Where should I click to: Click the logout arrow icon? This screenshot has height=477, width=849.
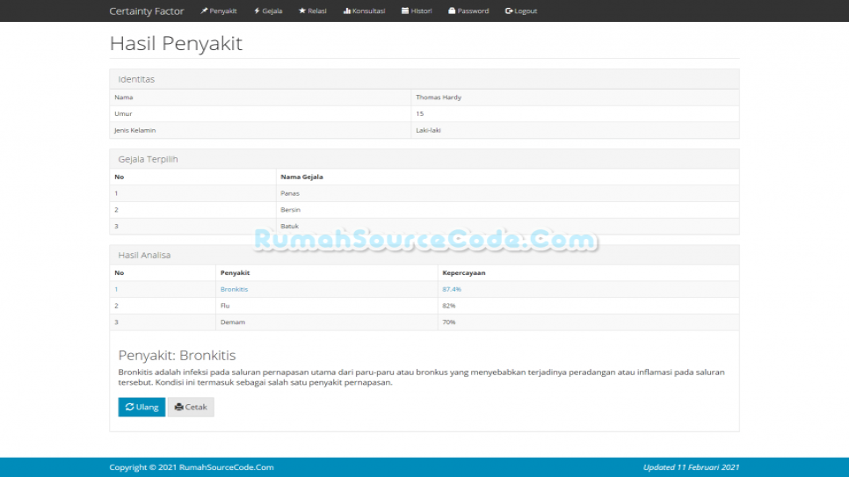[x=509, y=11]
